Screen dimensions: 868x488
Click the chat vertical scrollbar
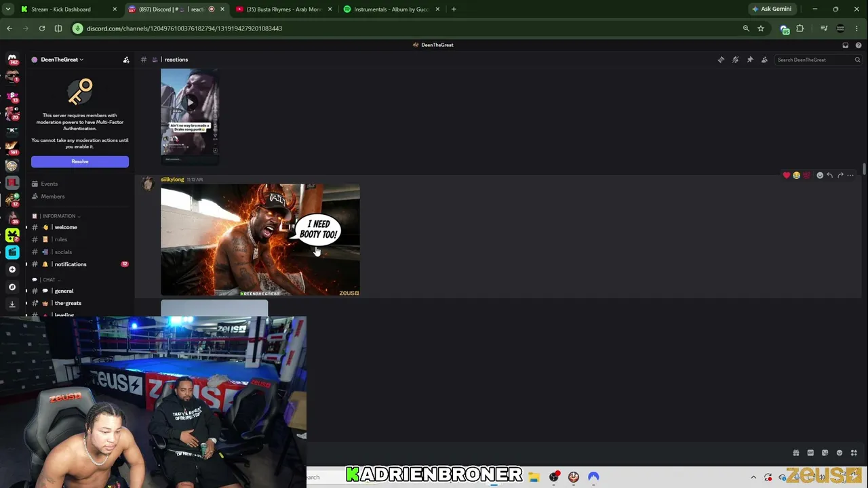(x=864, y=169)
